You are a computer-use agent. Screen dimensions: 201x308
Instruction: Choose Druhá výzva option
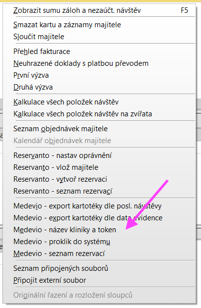(99, 87)
